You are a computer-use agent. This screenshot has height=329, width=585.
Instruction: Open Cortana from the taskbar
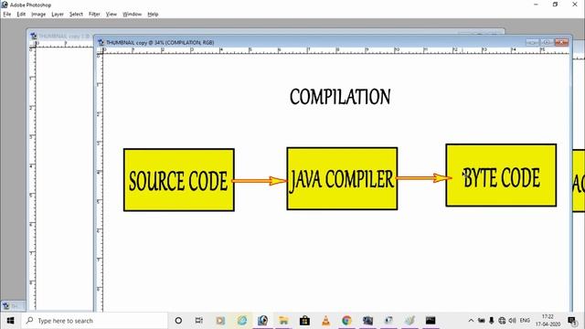178,321
